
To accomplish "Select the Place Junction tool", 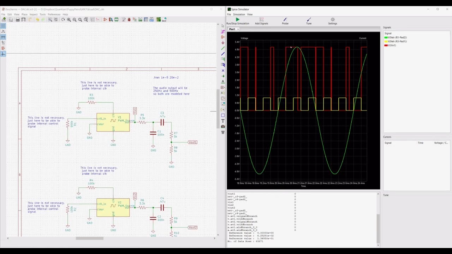I will click(x=222, y=76).
